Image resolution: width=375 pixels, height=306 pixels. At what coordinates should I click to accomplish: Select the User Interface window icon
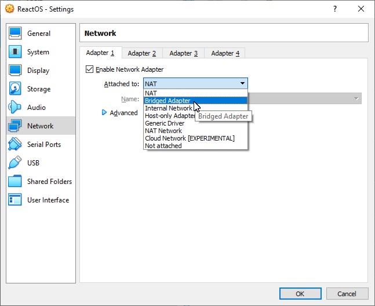click(15, 200)
